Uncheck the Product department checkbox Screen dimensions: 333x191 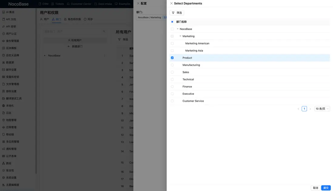(x=172, y=57)
